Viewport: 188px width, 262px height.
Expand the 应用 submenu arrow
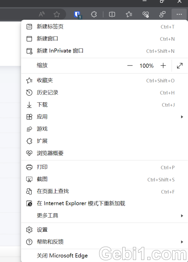pos(182,117)
